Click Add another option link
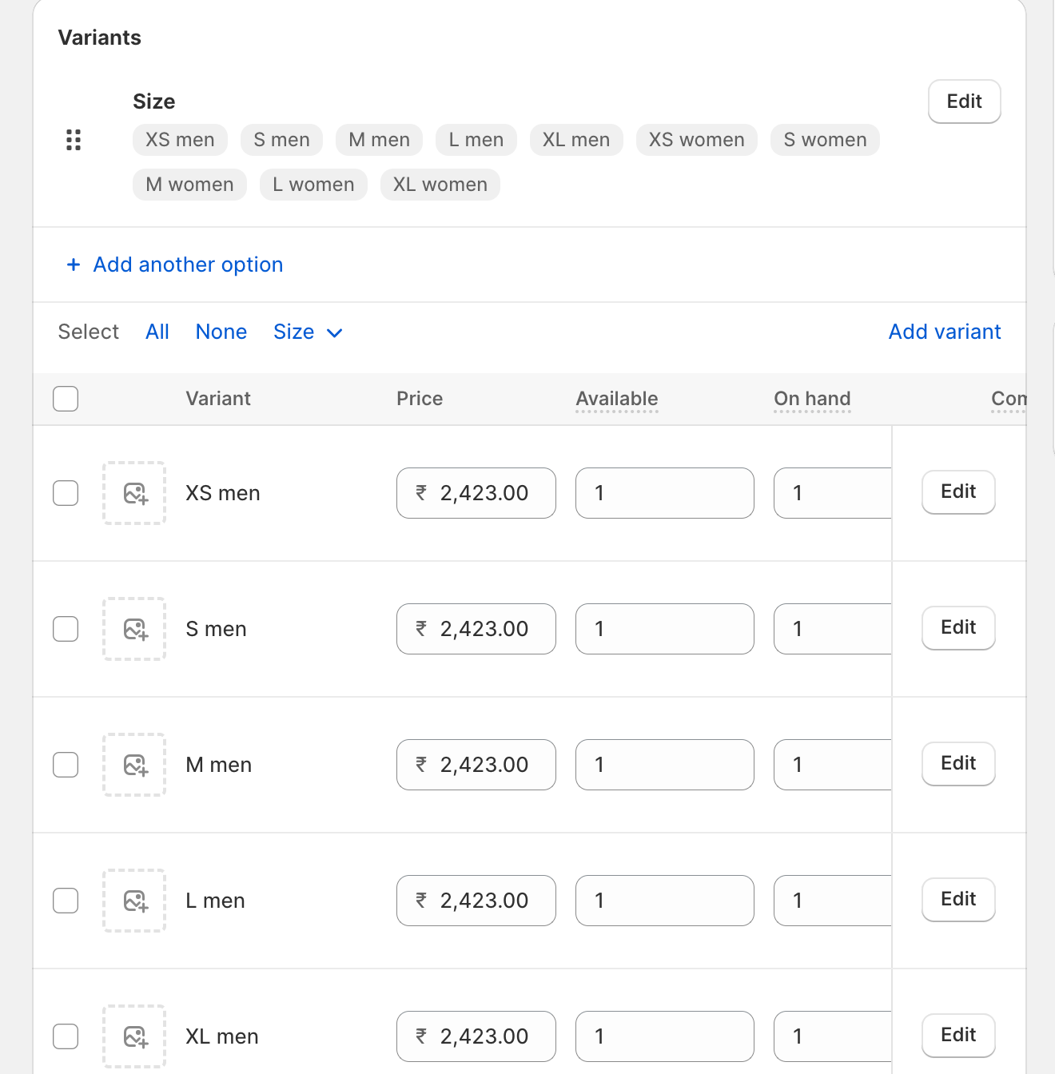The width and height of the screenshot is (1055, 1074). (188, 265)
